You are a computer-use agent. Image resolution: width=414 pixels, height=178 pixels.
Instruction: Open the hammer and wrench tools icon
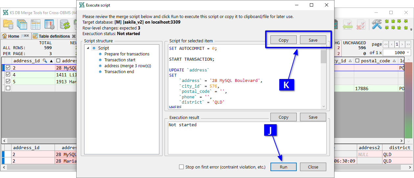377,24
